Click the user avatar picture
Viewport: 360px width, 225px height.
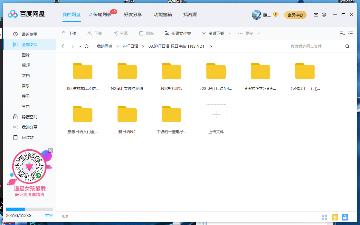pos(256,15)
